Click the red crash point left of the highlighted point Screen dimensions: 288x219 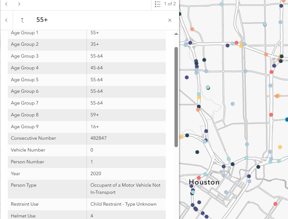pos(271,115)
